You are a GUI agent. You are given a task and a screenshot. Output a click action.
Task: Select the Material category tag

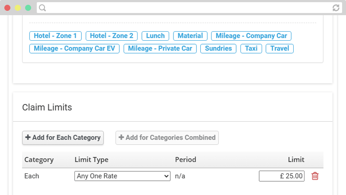point(190,36)
